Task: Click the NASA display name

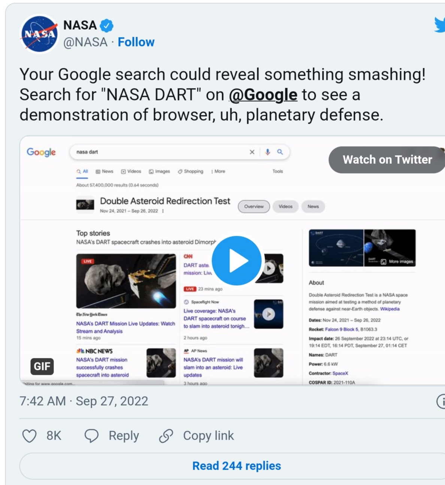Action: coord(80,25)
